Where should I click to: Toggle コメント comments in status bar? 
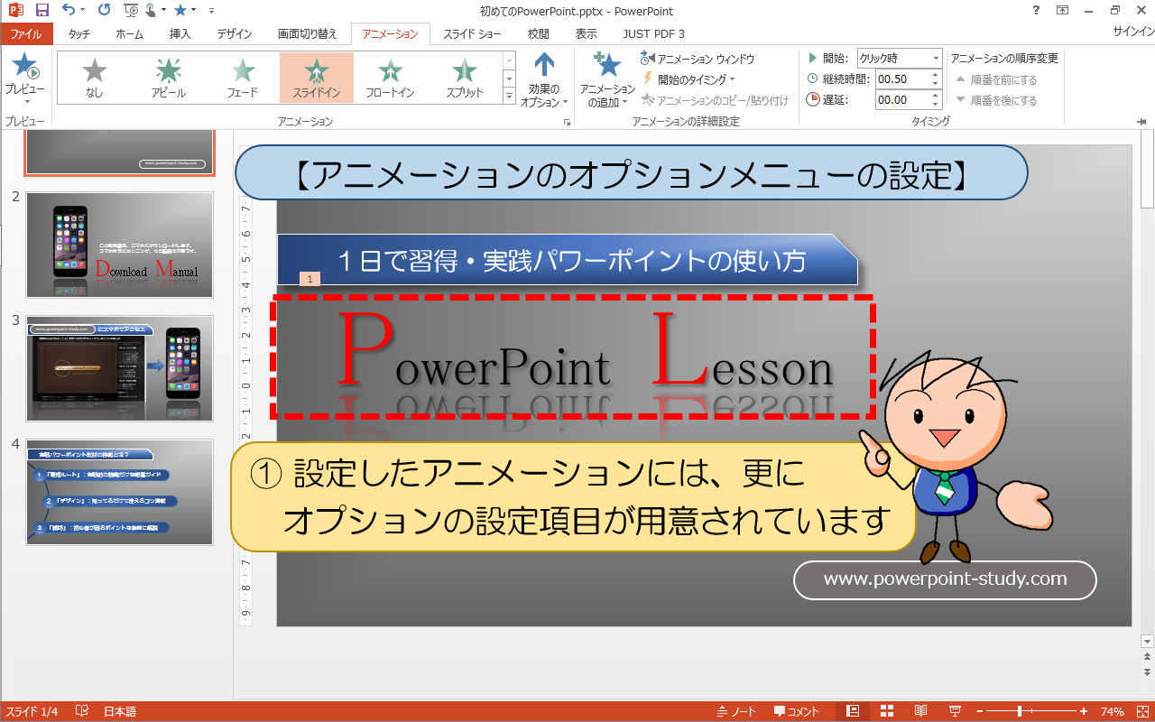pos(797,711)
